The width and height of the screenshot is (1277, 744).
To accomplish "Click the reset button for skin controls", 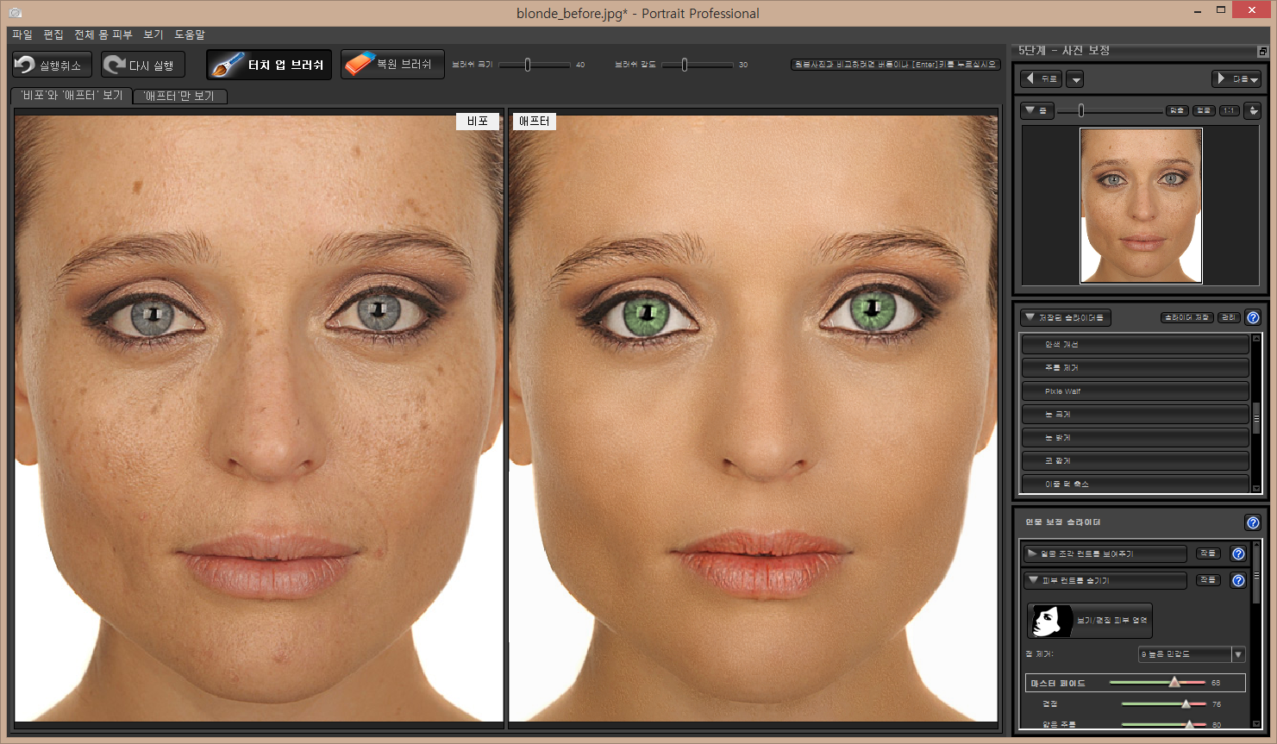I will tap(1209, 580).
